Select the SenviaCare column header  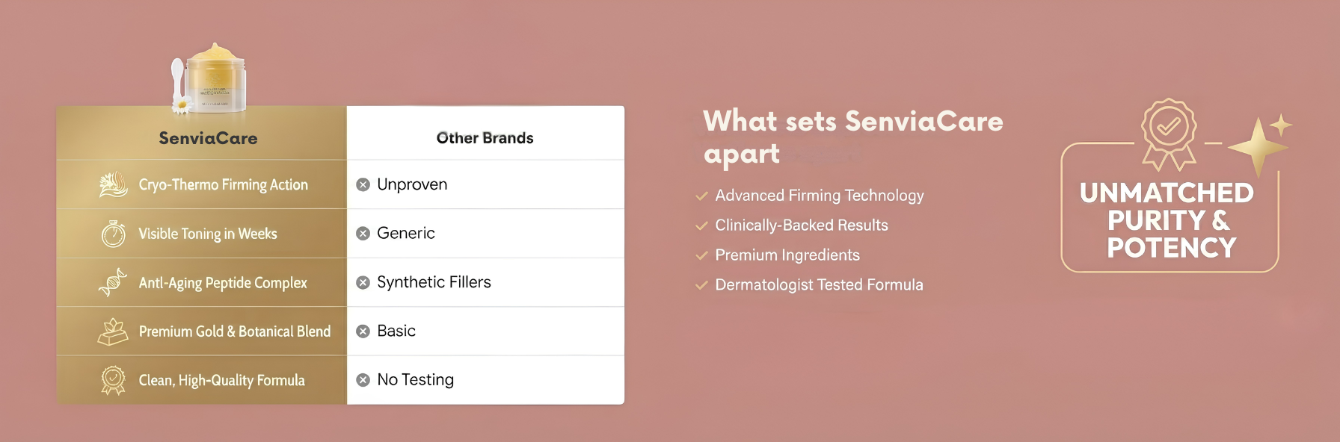point(208,138)
